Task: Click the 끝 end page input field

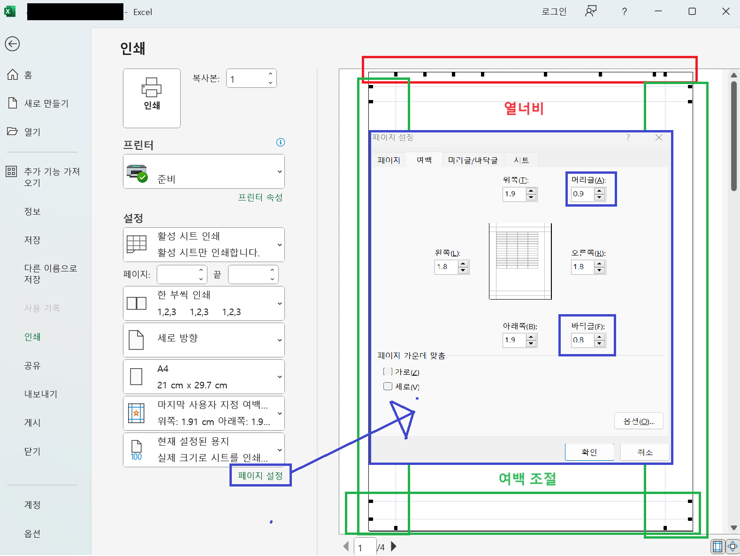Action: coord(253,275)
